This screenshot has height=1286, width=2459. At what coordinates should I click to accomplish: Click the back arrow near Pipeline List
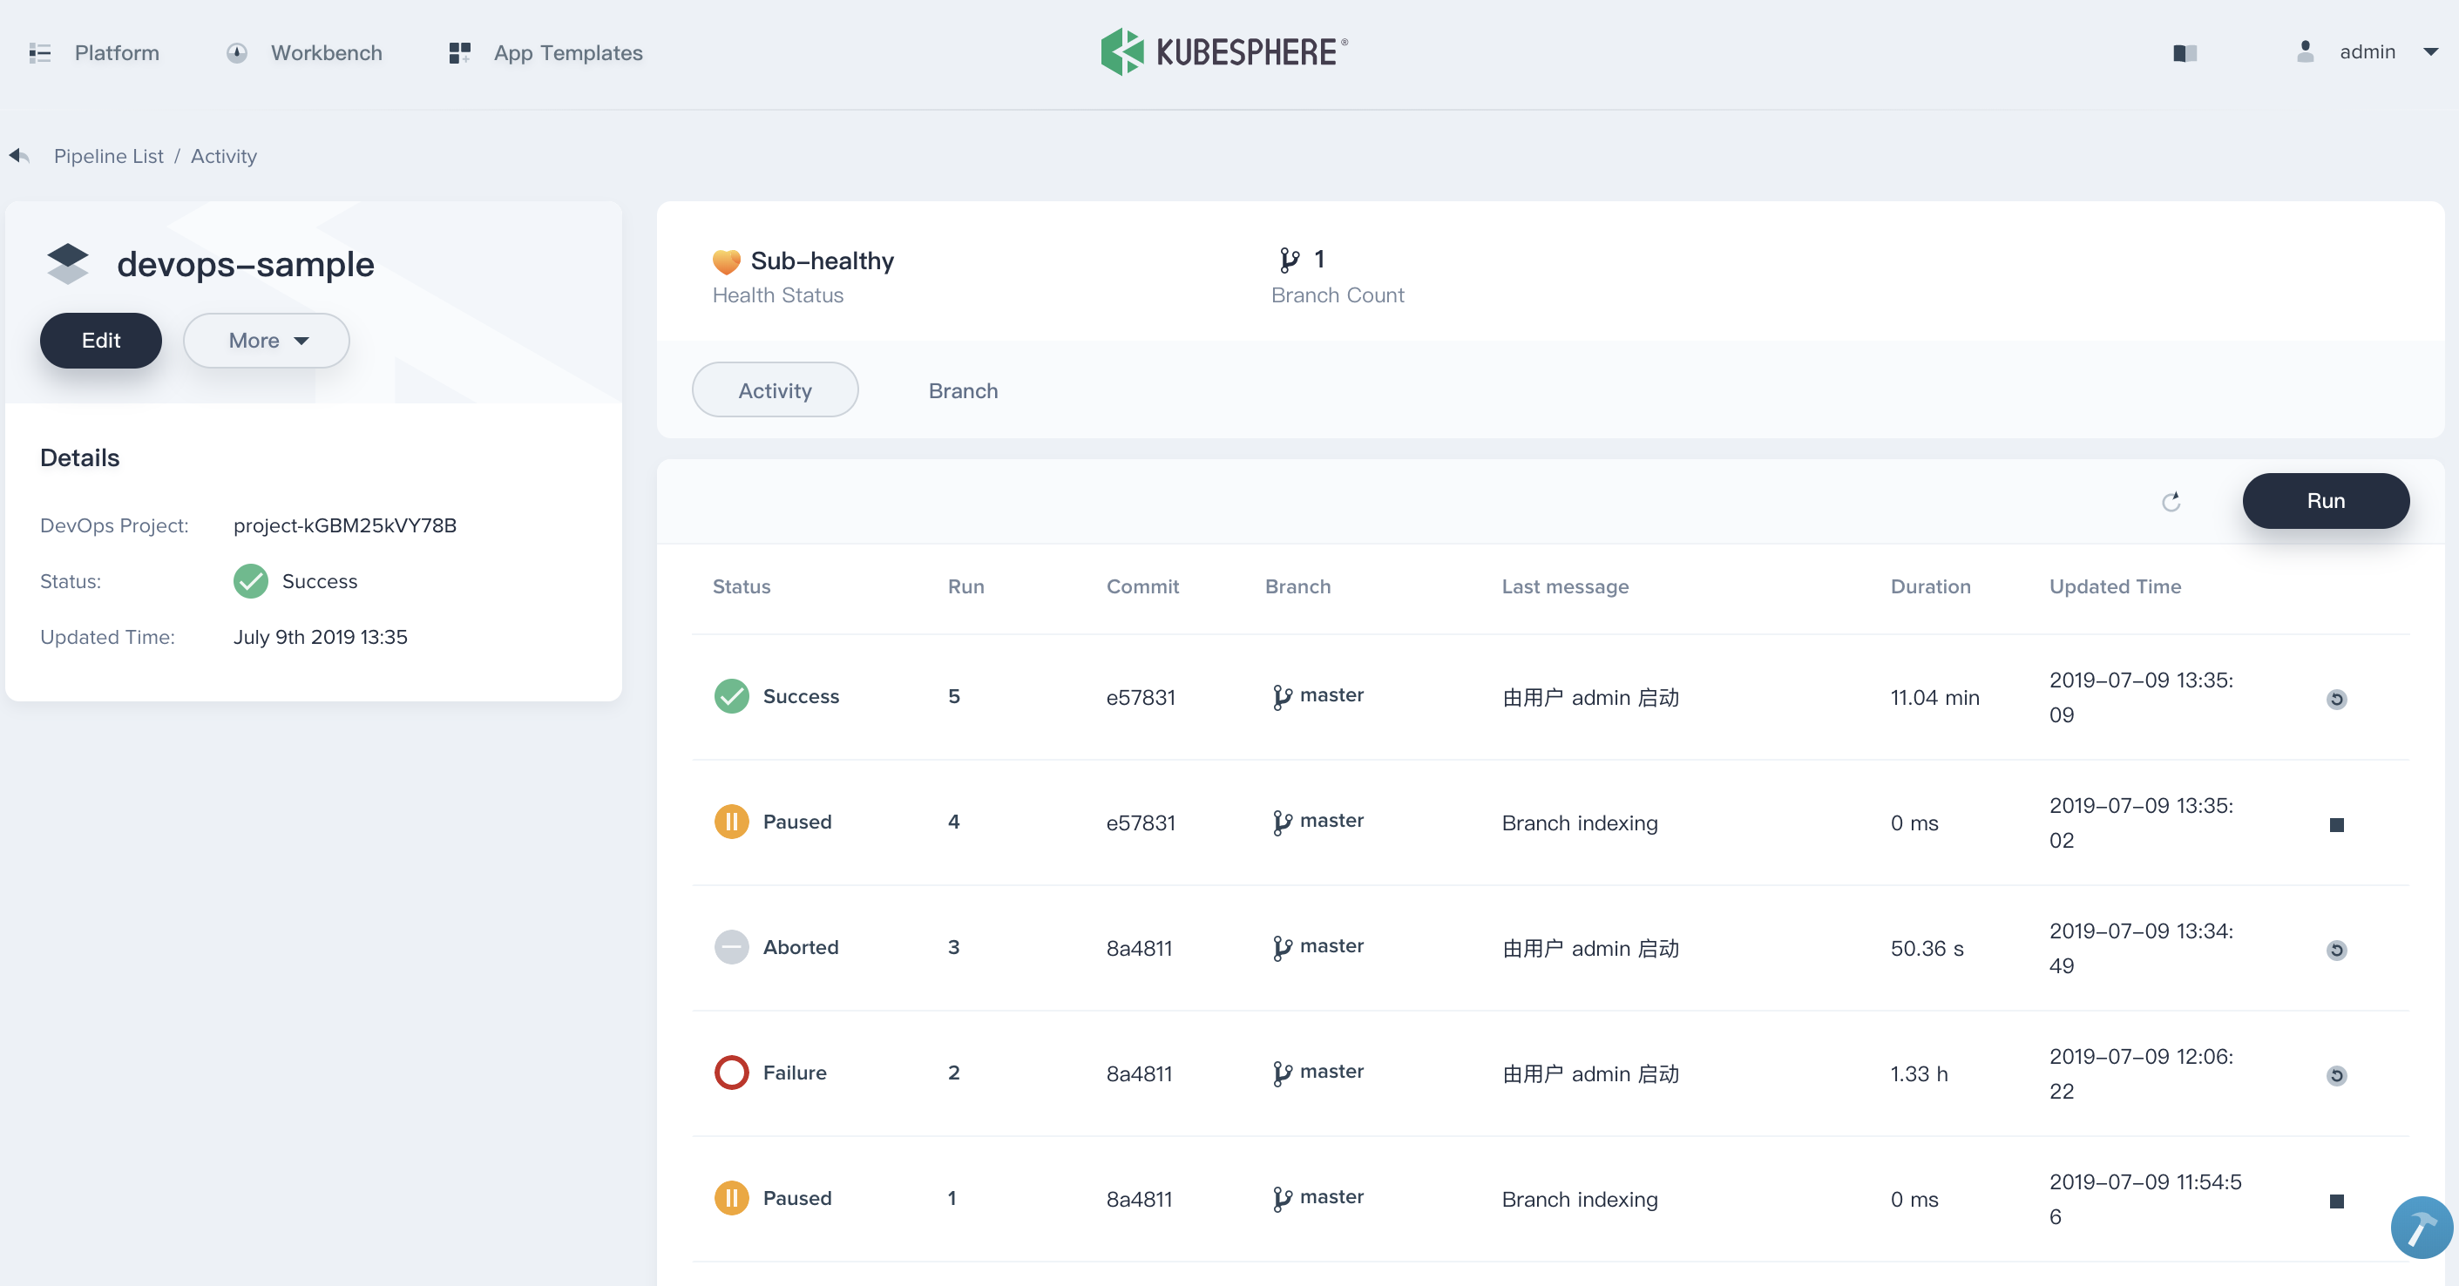tap(19, 156)
